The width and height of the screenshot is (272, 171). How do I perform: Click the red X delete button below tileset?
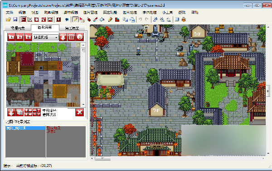80,112
